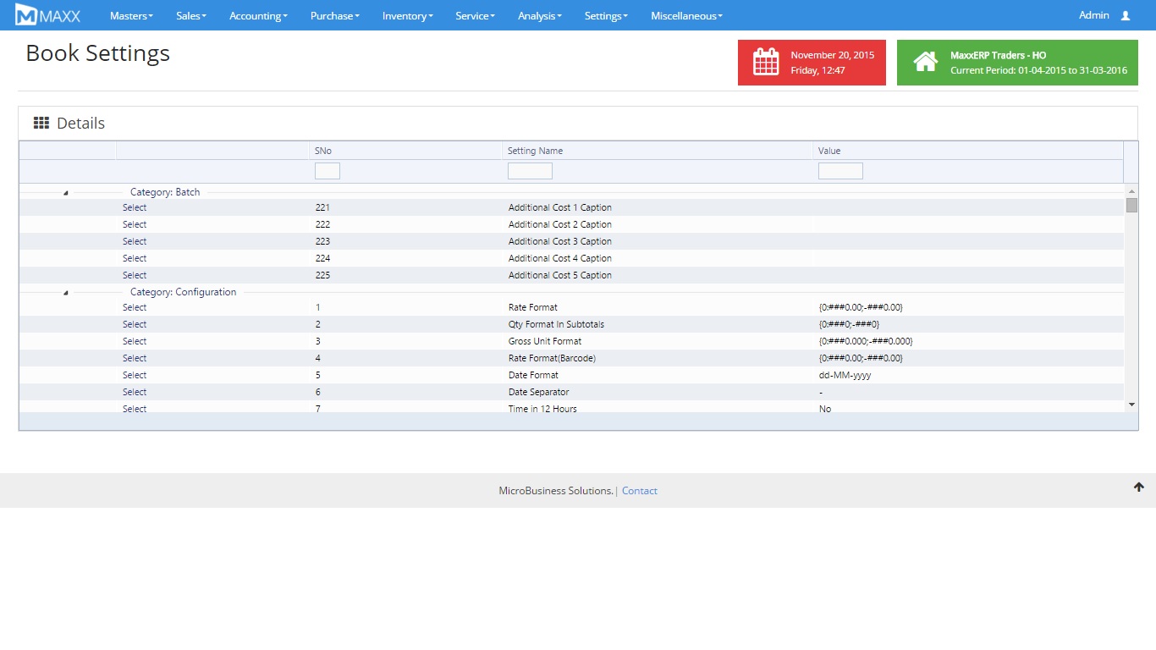Click the calendar icon in red tile

pos(766,63)
